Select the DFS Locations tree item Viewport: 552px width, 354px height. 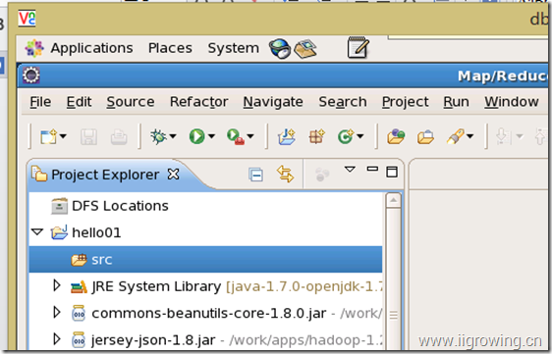(120, 206)
